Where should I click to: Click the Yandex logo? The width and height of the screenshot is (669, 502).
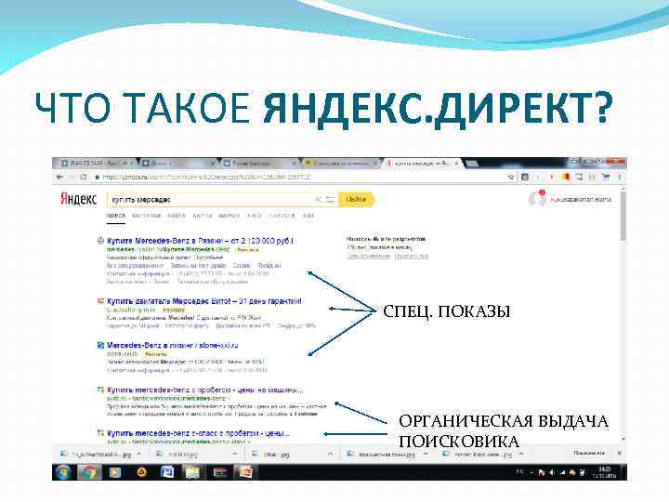[x=78, y=199]
